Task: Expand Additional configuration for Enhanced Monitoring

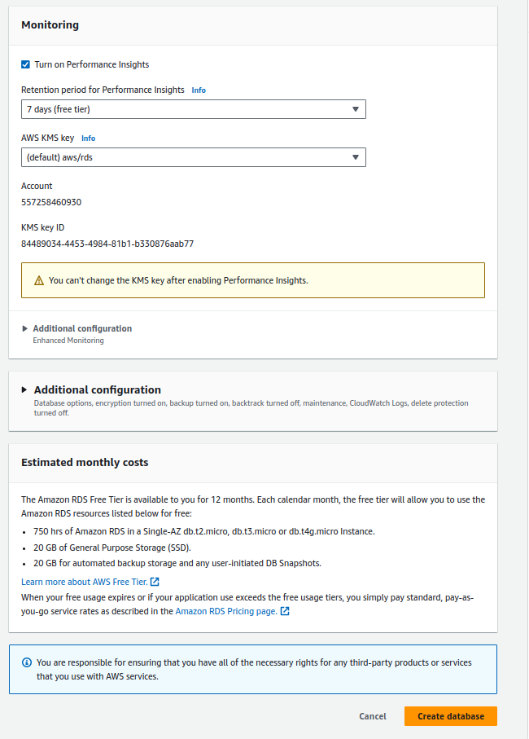Action: coord(81,328)
